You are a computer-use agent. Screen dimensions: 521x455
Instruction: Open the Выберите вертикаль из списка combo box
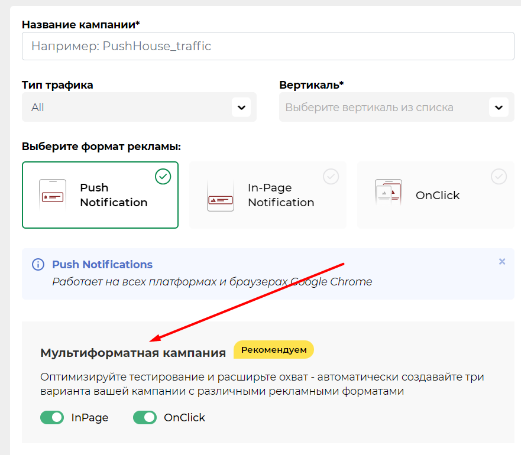click(396, 108)
